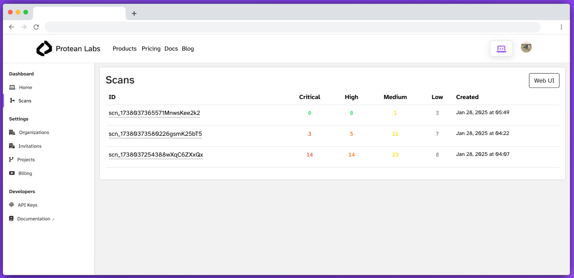Open Billing settings
Image resolution: width=574 pixels, height=278 pixels.
25,174
